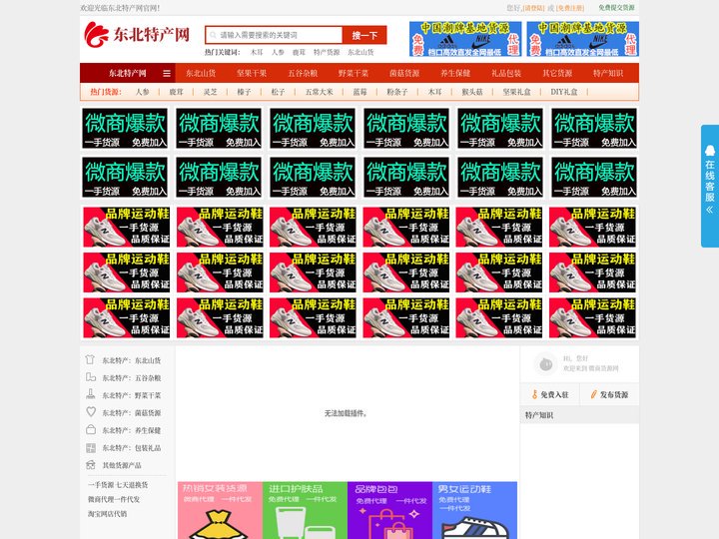This screenshot has width=719, height=539.
Task: Click the 无法加载插件 placeholder text
Action: coord(346,413)
